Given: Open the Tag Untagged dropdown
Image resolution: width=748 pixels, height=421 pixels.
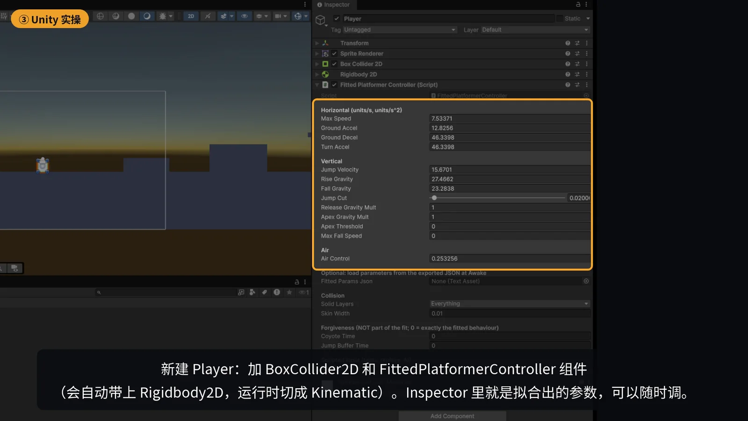Looking at the screenshot, I should 400,29.
